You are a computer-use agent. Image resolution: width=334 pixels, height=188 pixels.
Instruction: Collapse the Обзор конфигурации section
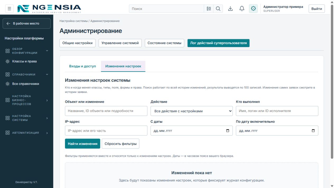(x=47, y=50)
